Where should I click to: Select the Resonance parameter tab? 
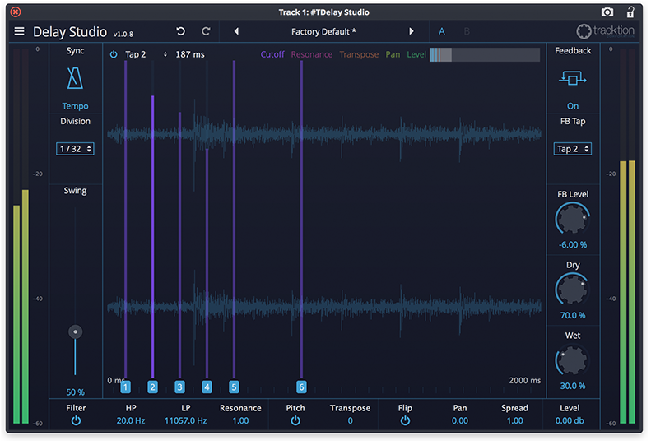pos(312,54)
